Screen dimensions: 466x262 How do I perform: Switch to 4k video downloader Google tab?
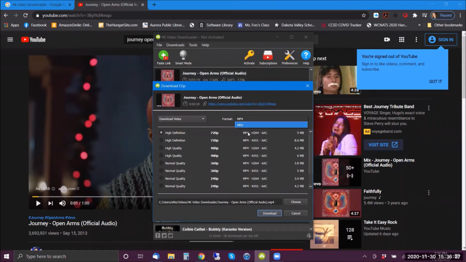38,5
